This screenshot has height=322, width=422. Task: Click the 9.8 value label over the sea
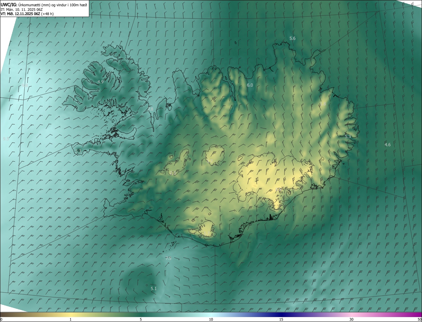pyautogui.click(x=25, y=86)
